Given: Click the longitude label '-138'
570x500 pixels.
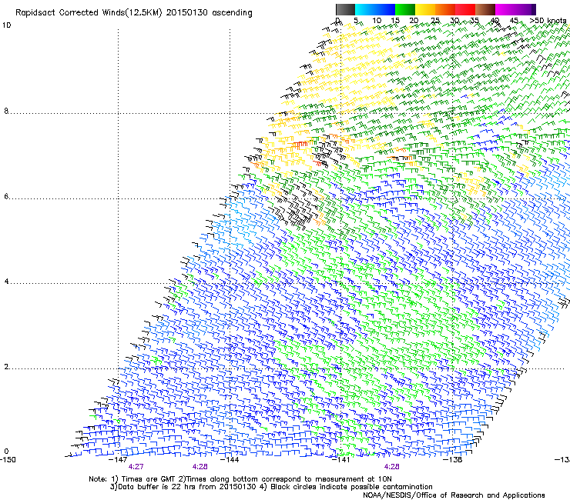Looking at the screenshot, I should tap(453, 460).
